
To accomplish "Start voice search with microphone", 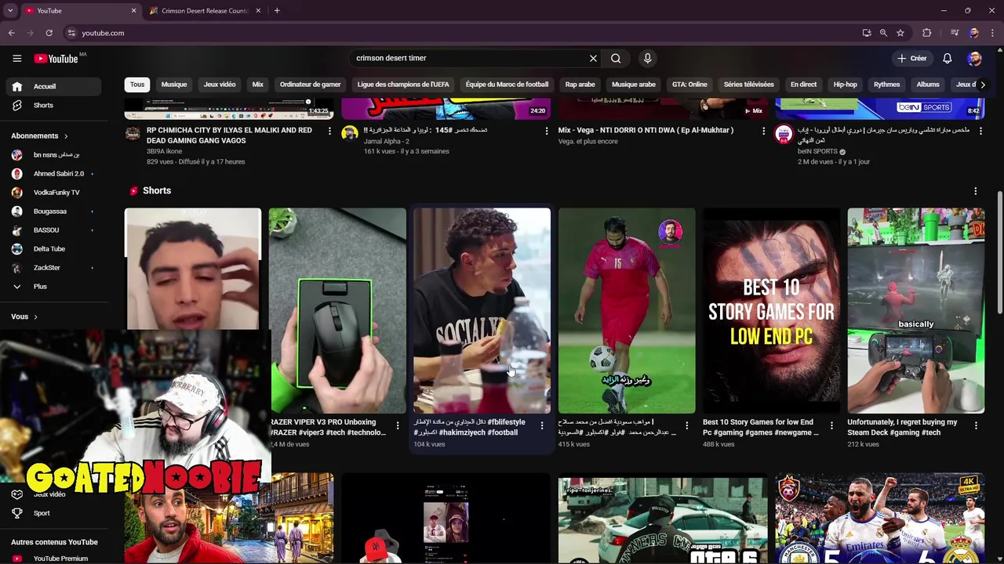I will coord(647,58).
